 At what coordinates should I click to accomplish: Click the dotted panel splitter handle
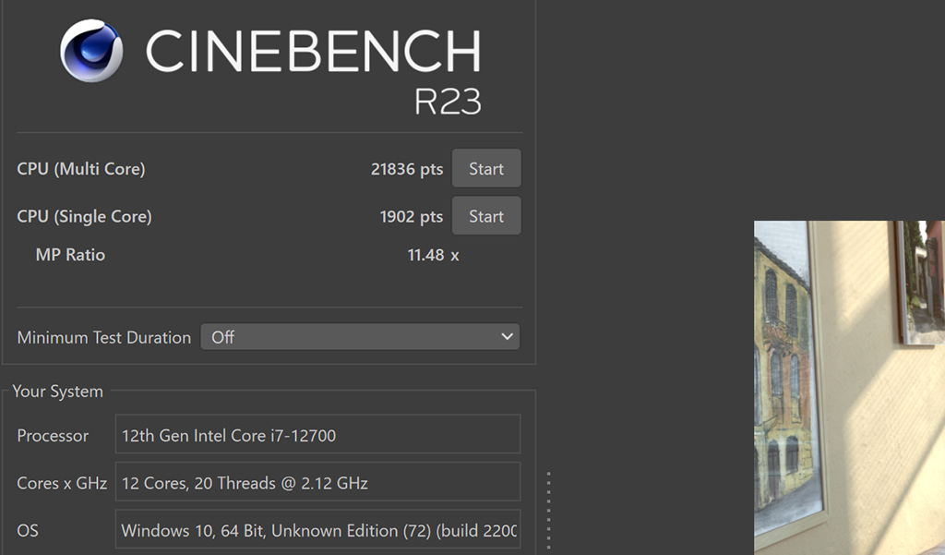point(548,510)
